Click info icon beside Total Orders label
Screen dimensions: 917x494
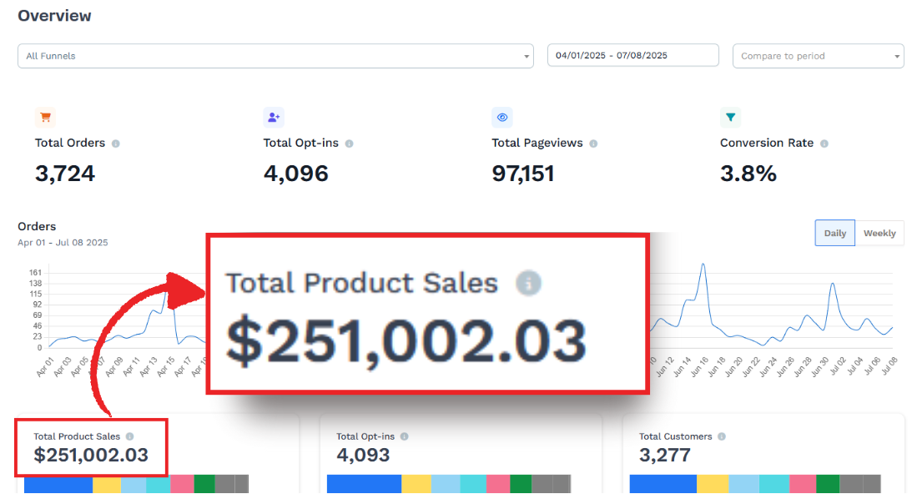tap(116, 144)
